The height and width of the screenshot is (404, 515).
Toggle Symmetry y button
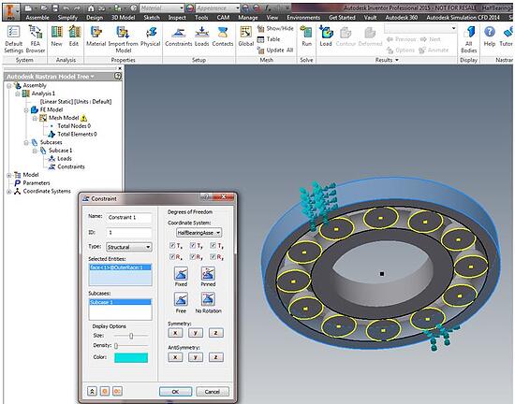(x=196, y=333)
